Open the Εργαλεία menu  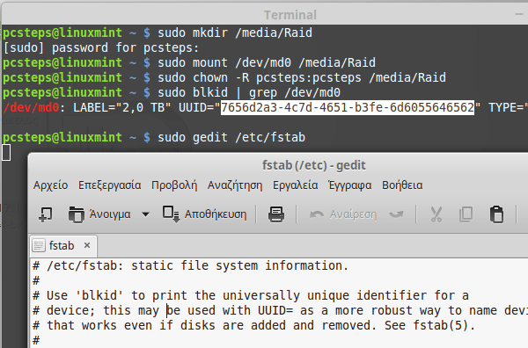[x=296, y=185]
